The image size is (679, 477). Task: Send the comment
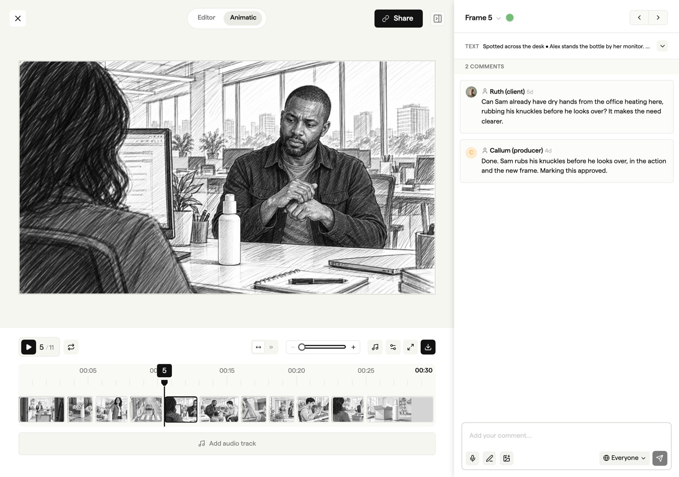[660, 458]
